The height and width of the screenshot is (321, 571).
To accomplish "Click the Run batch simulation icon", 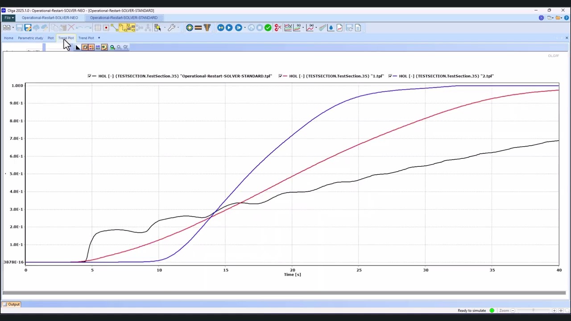I will [x=220, y=28].
